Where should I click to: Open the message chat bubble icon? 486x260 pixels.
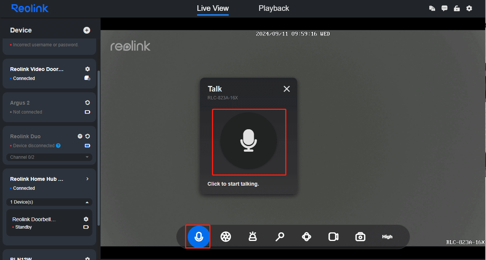(445, 8)
